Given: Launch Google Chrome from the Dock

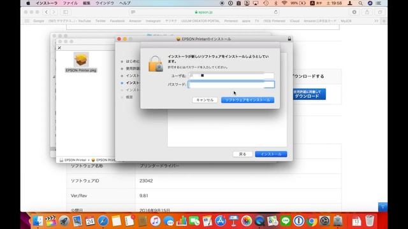Looking at the screenshot, I should click(312, 221).
